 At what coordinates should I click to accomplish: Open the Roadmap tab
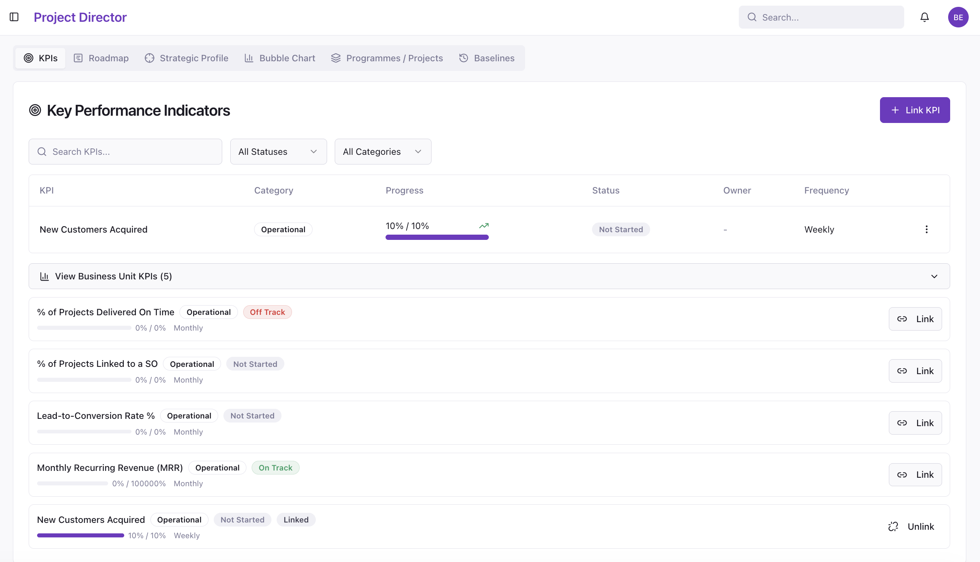[101, 58]
